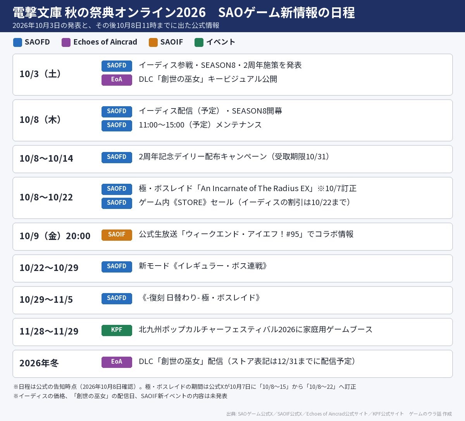Click 極・ボスレイド An Incarnate of The Radius EX text
This screenshot has height=421, width=465.
click(x=248, y=188)
